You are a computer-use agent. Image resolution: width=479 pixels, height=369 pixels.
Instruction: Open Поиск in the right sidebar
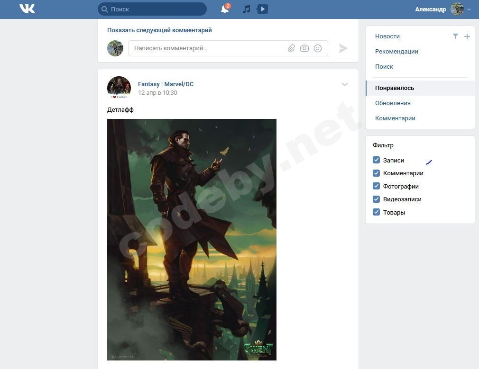point(384,66)
